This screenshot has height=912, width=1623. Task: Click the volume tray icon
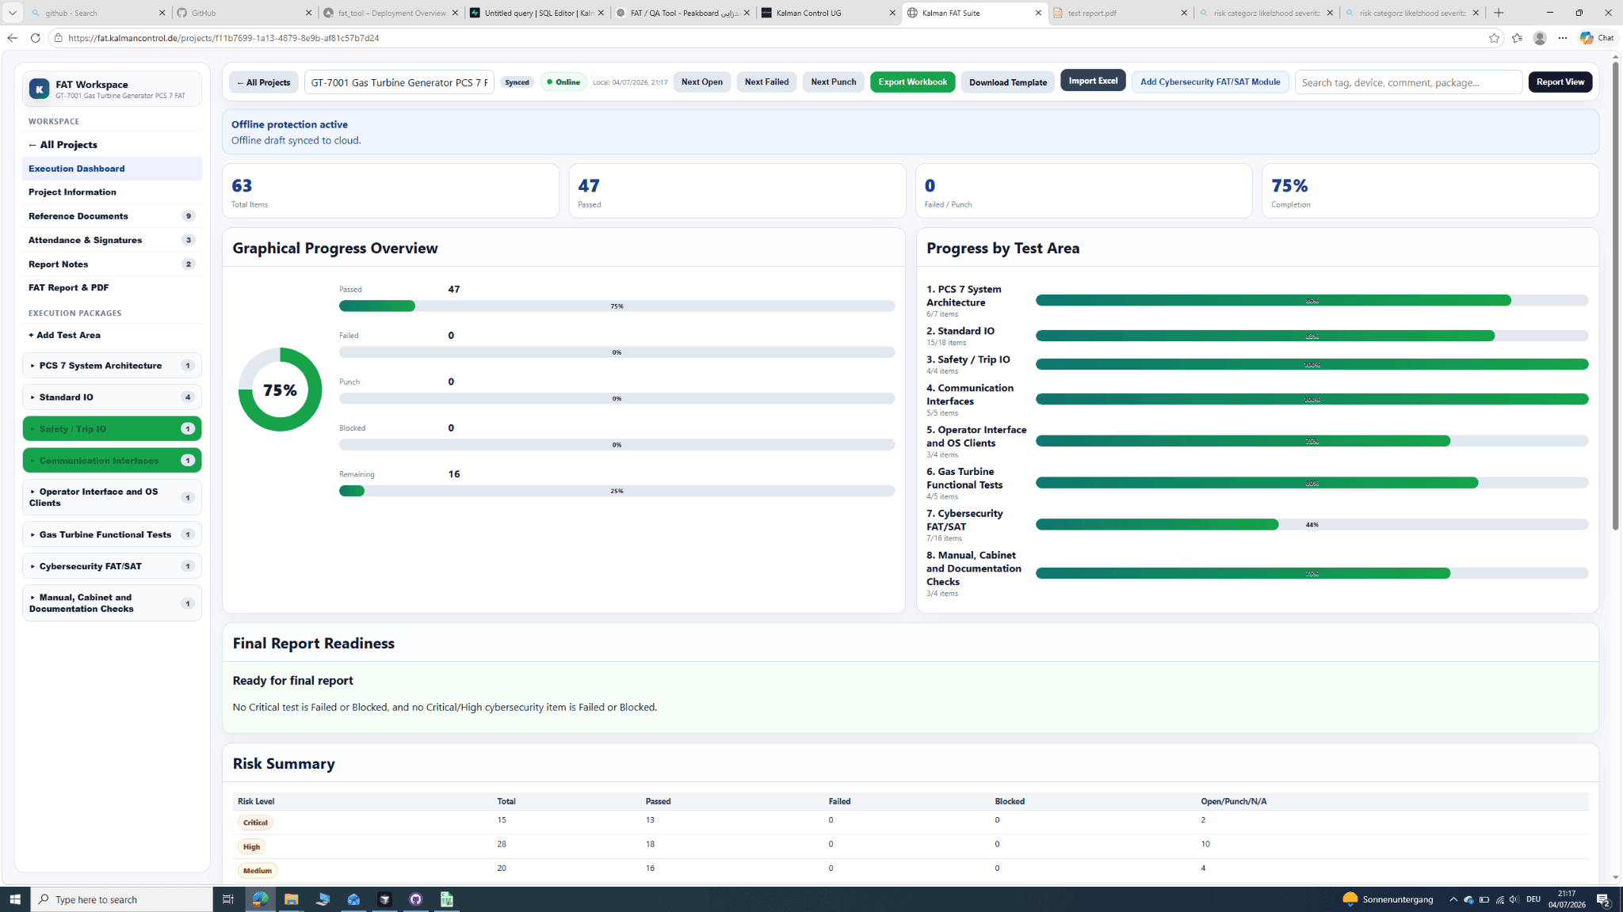(1514, 899)
